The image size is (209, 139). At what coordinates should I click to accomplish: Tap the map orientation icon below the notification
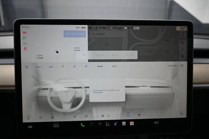[183, 34]
